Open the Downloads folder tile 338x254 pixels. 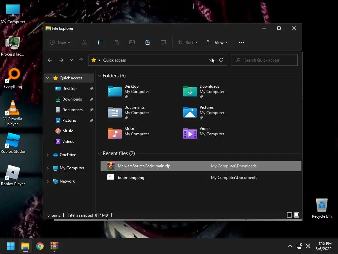pyautogui.click(x=204, y=91)
